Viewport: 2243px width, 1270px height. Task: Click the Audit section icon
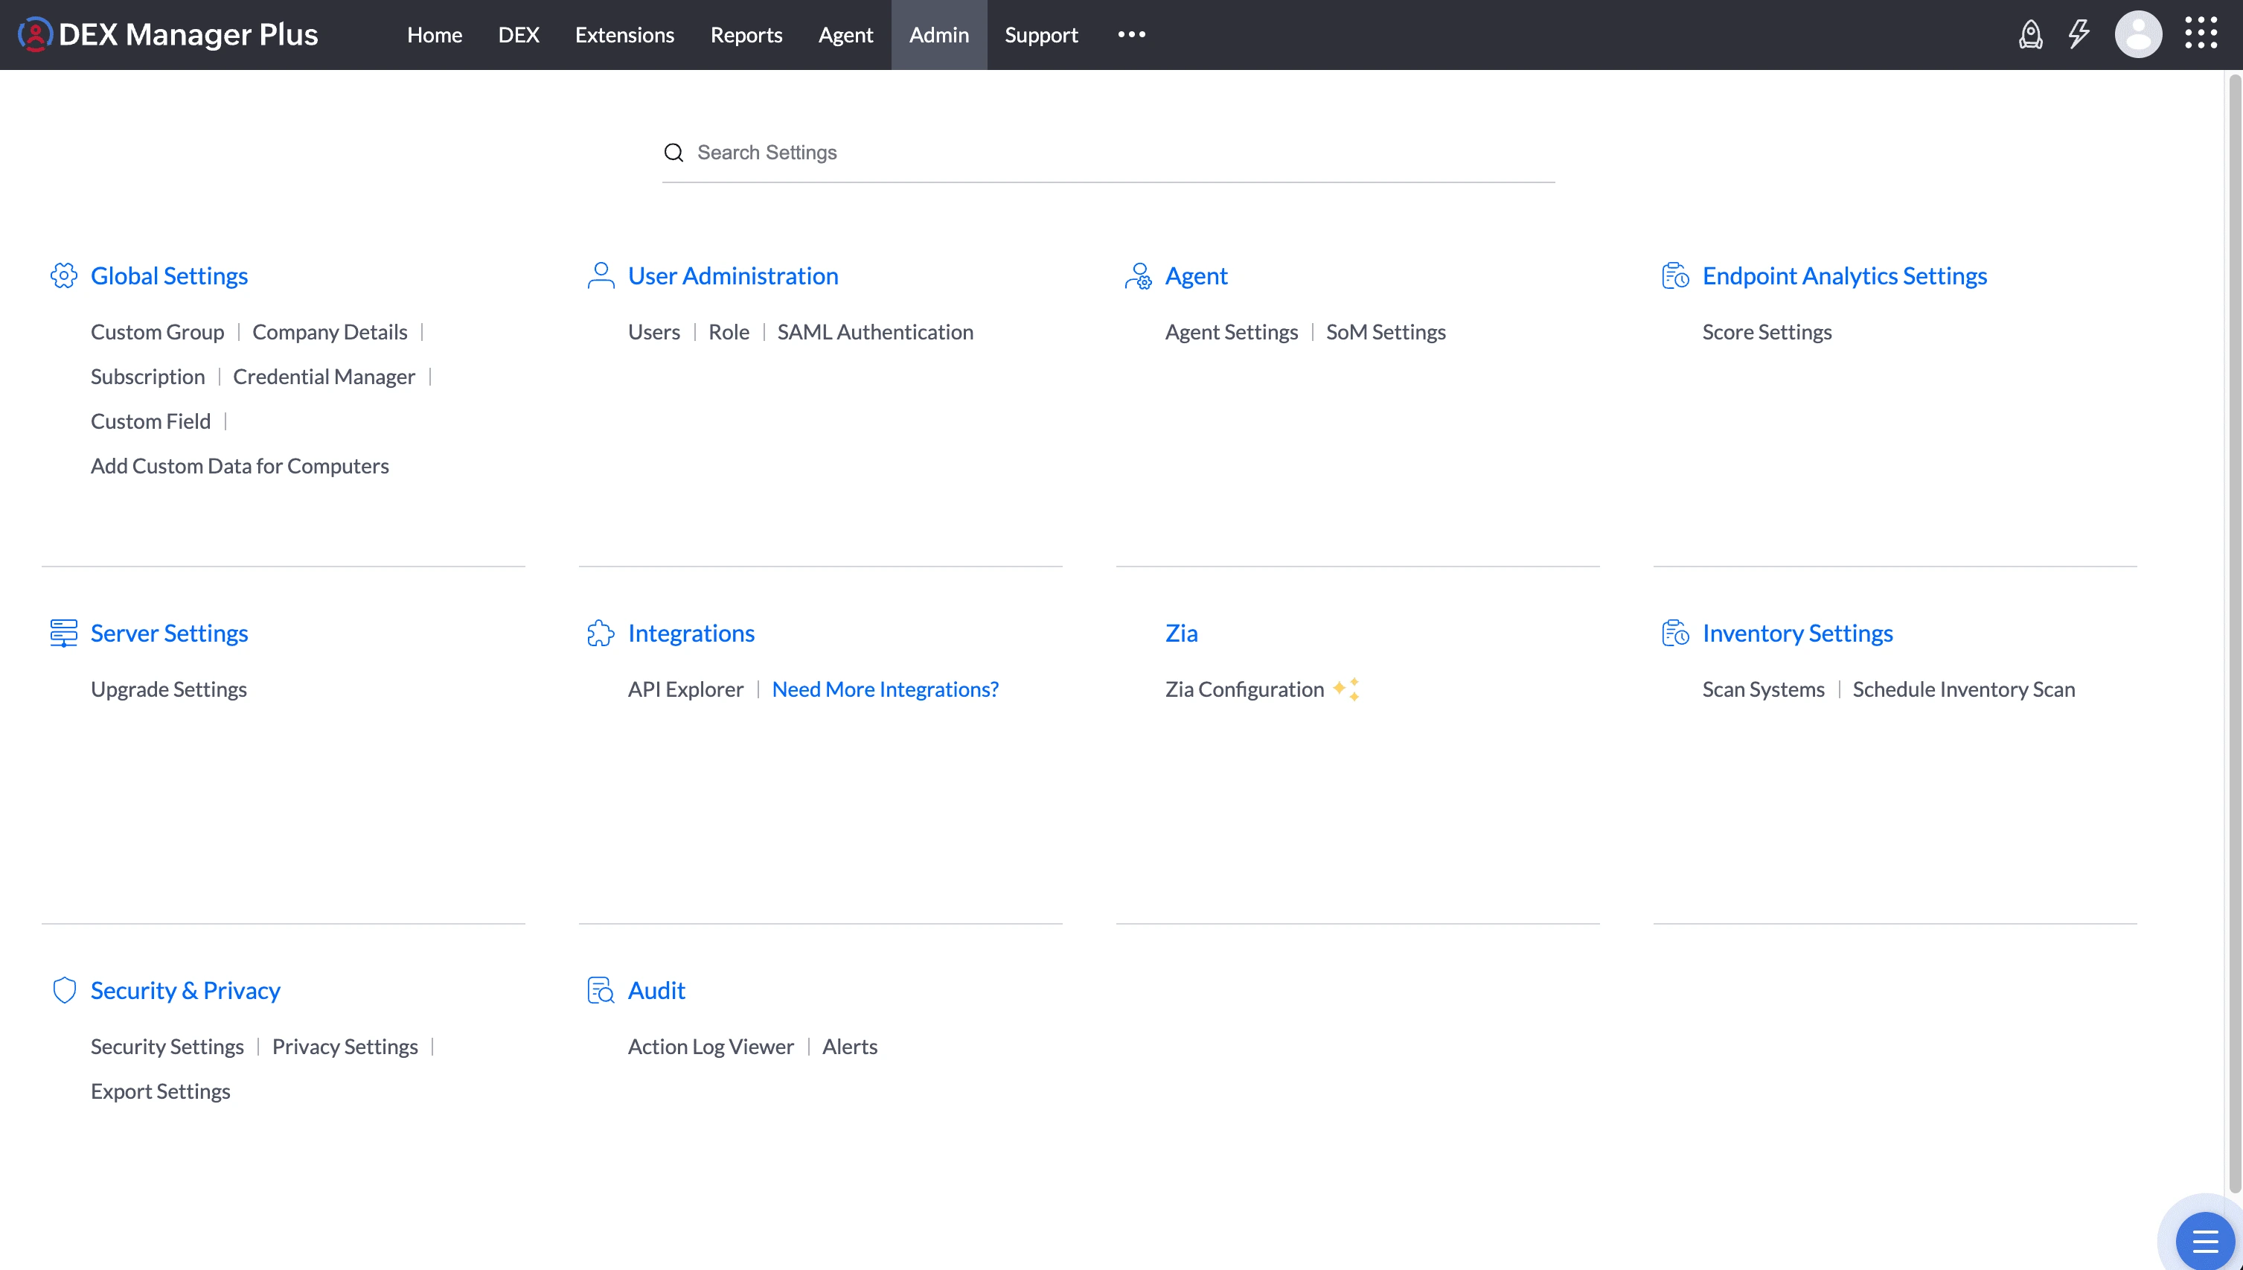pyautogui.click(x=601, y=990)
